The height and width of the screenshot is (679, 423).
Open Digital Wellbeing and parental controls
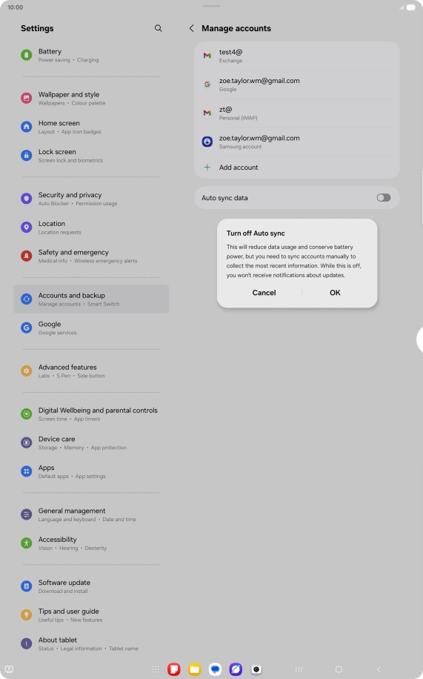click(91, 414)
